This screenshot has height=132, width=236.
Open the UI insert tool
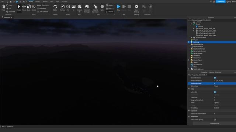pyautogui.click(x=73, y=8)
